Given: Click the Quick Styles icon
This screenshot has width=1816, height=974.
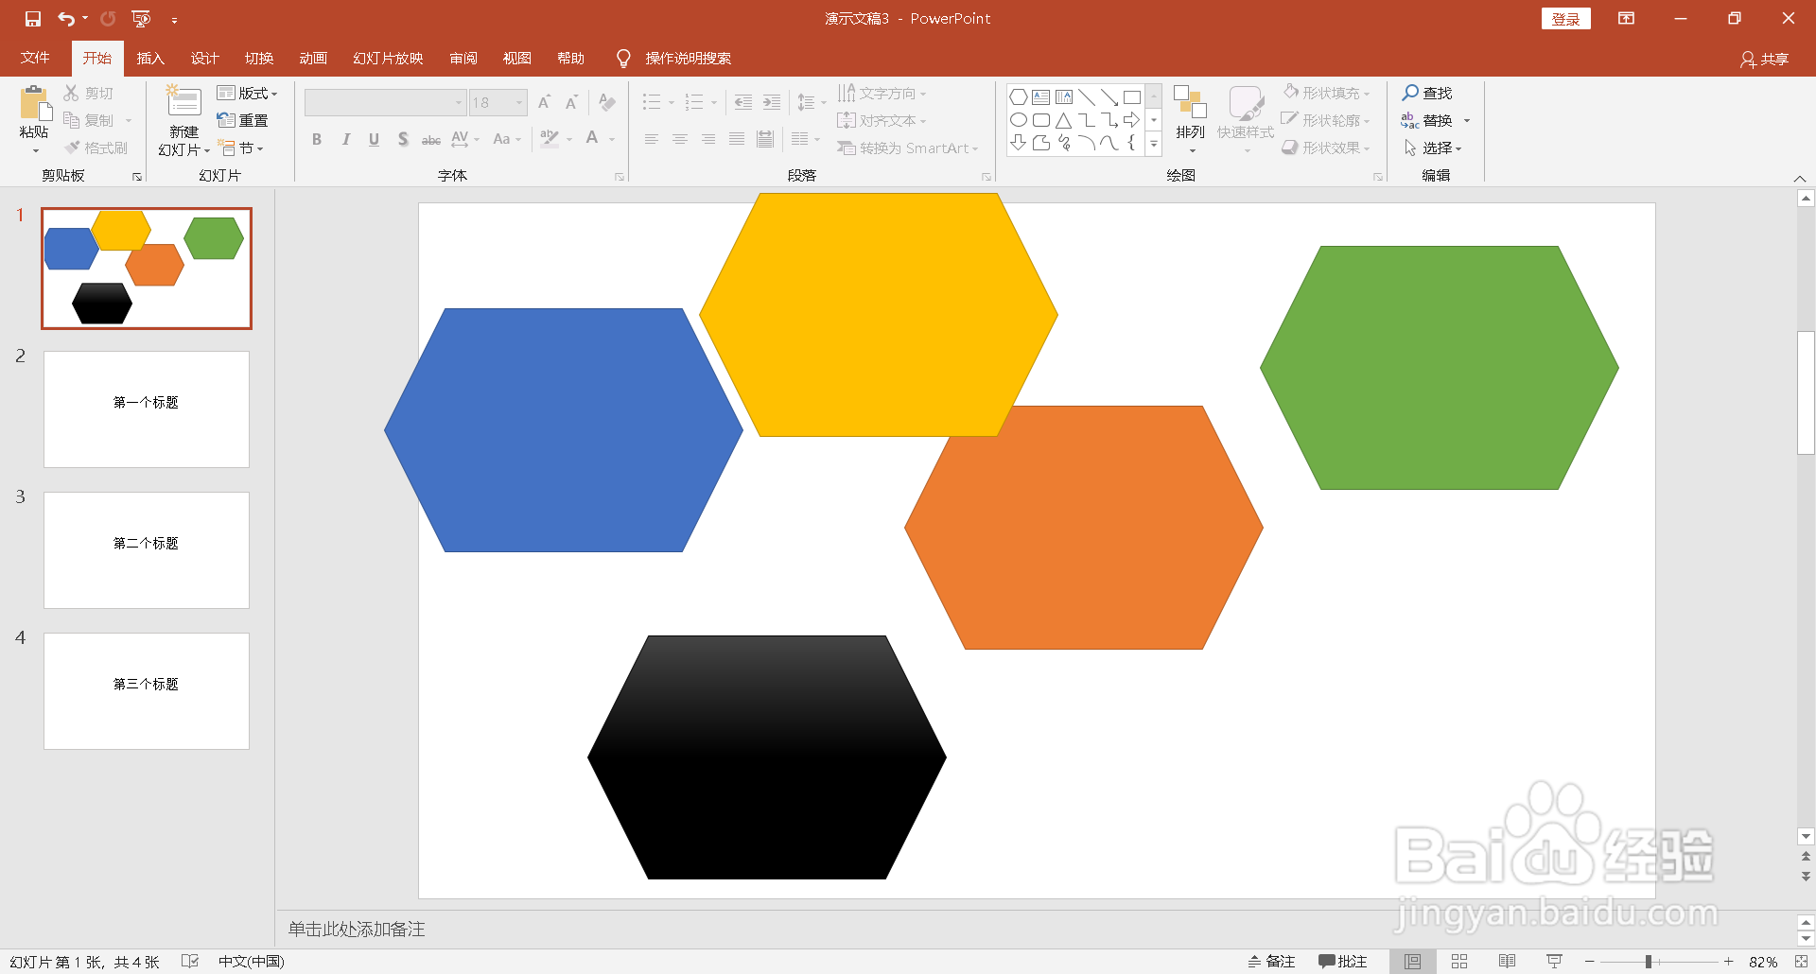Looking at the screenshot, I should tap(1246, 103).
